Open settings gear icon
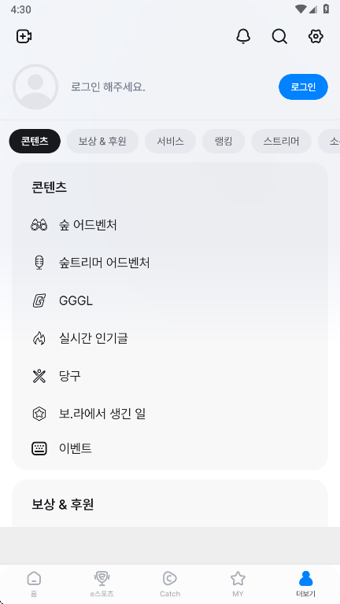The width and height of the screenshot is (340, 604). click(316, 37)
